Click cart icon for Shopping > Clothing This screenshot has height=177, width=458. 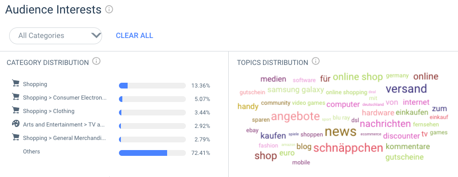pos(15,110)
